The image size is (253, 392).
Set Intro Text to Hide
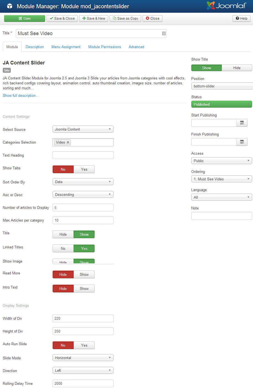[x=63, y=289]
